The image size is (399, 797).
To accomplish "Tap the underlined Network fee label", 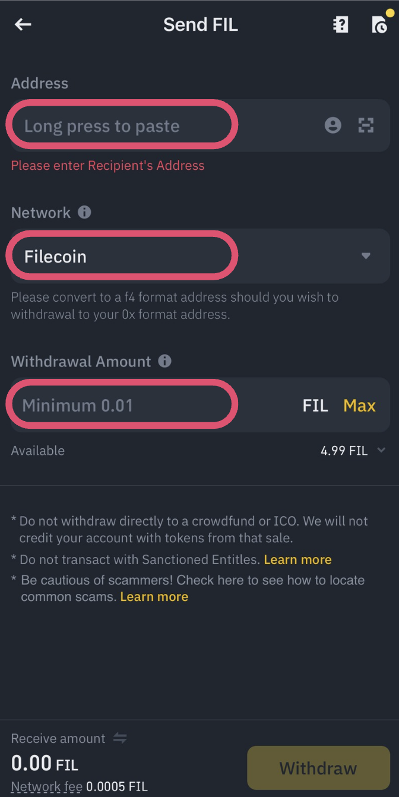I will coord(46,786).
